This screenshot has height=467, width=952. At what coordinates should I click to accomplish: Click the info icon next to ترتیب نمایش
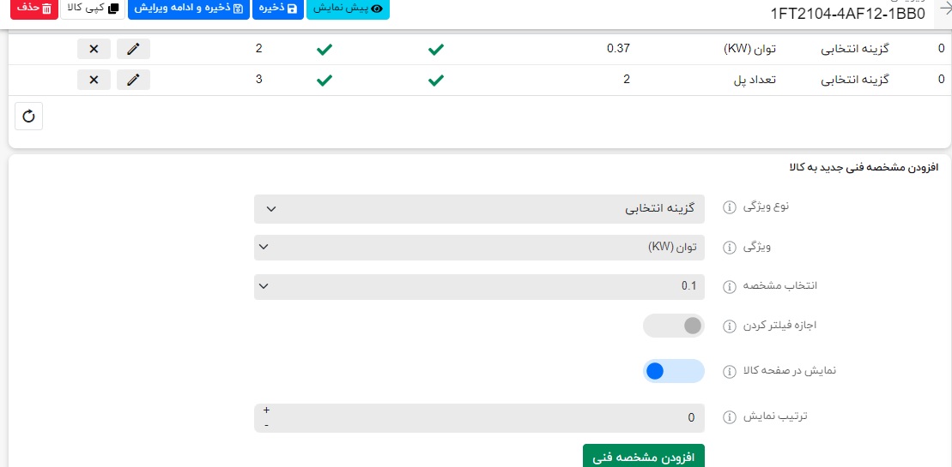[x=730, y=417]
